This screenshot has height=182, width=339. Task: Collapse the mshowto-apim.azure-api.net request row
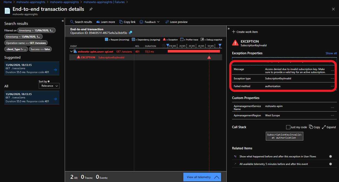click(x=71, y=52)
